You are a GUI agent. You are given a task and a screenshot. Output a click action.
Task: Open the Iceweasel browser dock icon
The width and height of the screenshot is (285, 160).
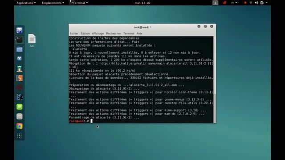[20, 30]
